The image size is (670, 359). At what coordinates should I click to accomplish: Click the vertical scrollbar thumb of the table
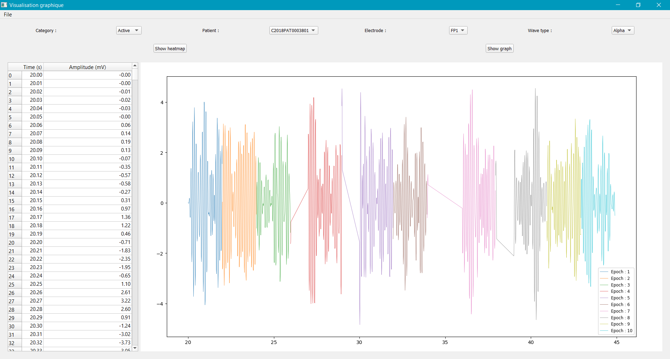click(135, 74)
